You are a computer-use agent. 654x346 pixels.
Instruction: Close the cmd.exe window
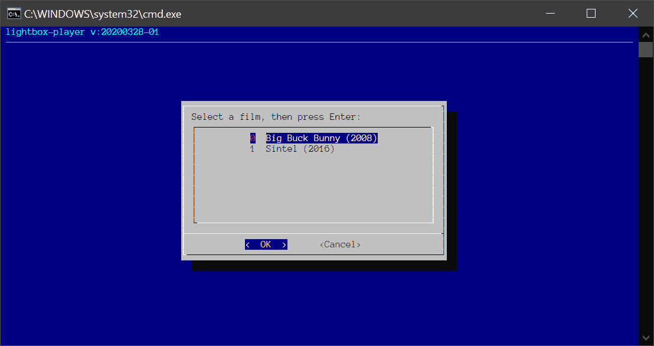[x=633, y=14]
